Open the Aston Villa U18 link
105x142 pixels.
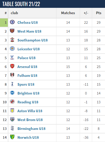coord(30,111)
